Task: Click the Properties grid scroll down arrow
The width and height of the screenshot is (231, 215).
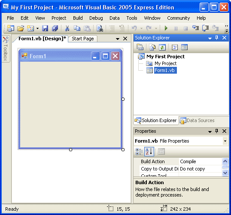Action: (x=225, y=173)
